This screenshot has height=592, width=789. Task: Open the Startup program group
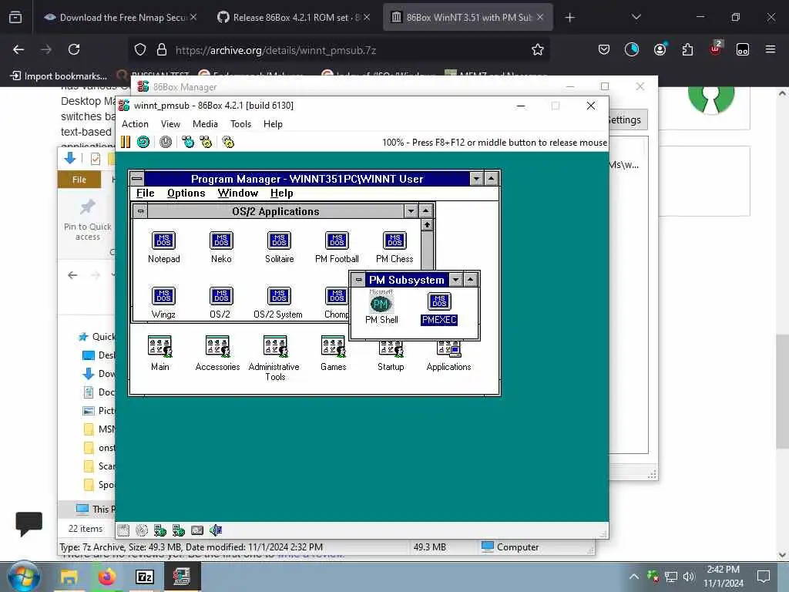pos(391,358)
